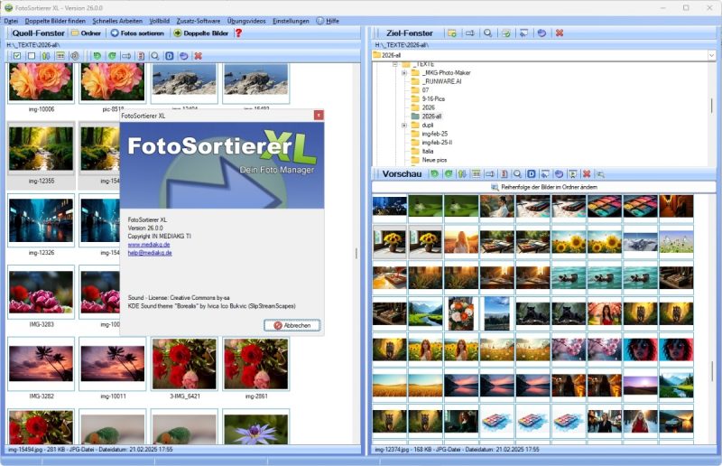This screenshot has height=466, width=722.
Task: Collapse the _TEXTE folder node
Action: click(x=395, y=64)
